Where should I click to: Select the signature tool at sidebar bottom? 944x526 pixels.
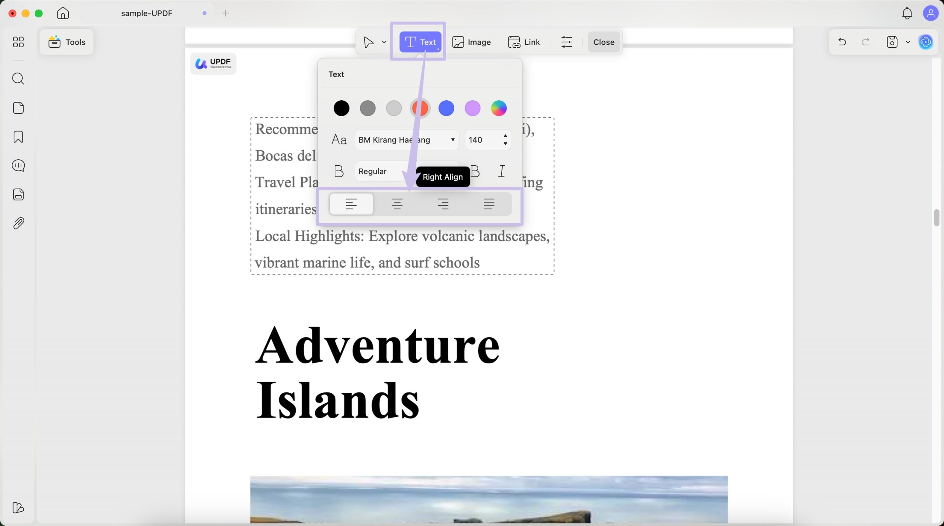coord(18,508)
